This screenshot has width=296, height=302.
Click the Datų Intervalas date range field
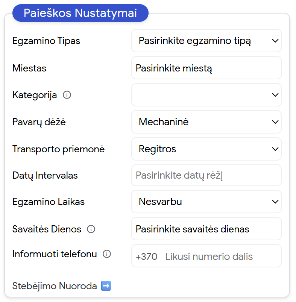206,175
